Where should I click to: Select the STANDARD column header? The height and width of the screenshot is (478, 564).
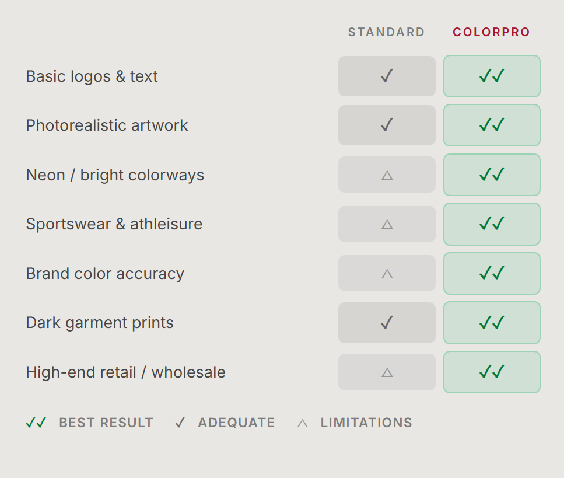387,32
